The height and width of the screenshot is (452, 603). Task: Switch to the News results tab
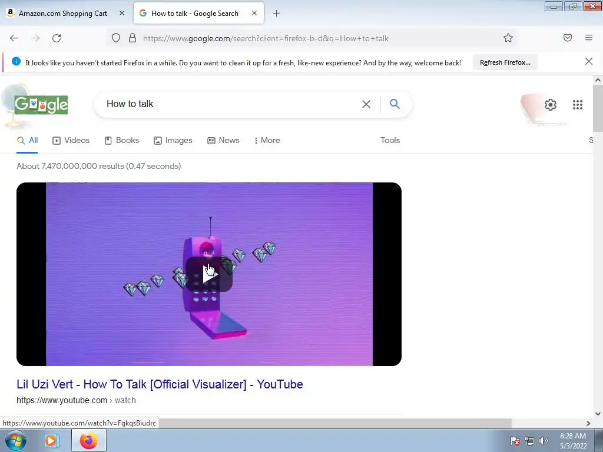[x=223, y=140]
